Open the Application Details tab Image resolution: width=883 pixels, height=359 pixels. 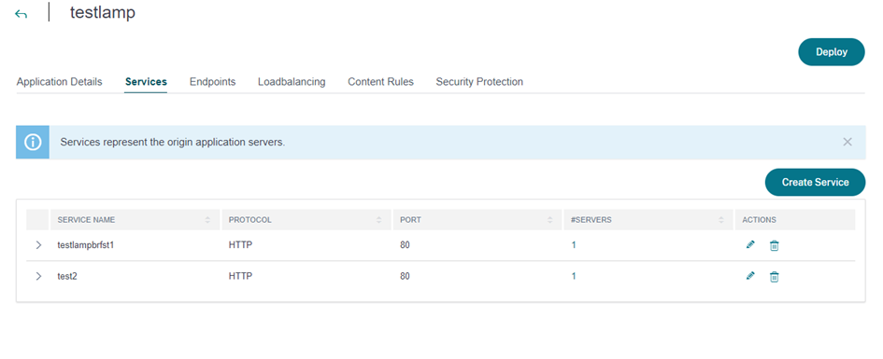[x=60, y=82]
